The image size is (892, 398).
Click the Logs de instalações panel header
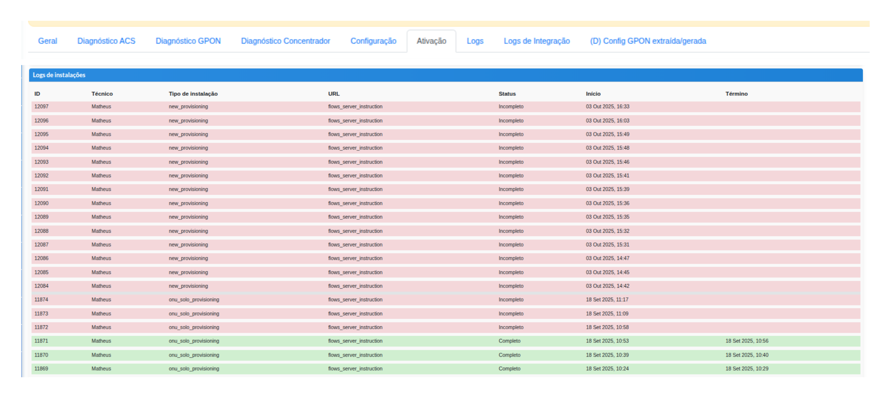pyautogui.click(x=59, y=75)
